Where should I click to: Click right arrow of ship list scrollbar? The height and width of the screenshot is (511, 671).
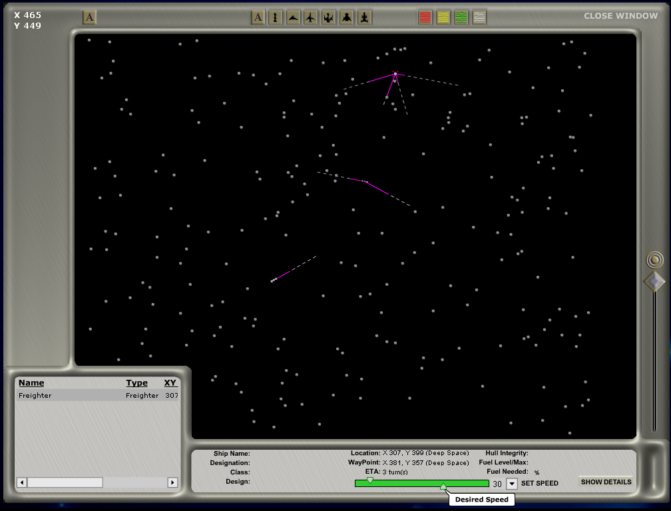[172, 482]
